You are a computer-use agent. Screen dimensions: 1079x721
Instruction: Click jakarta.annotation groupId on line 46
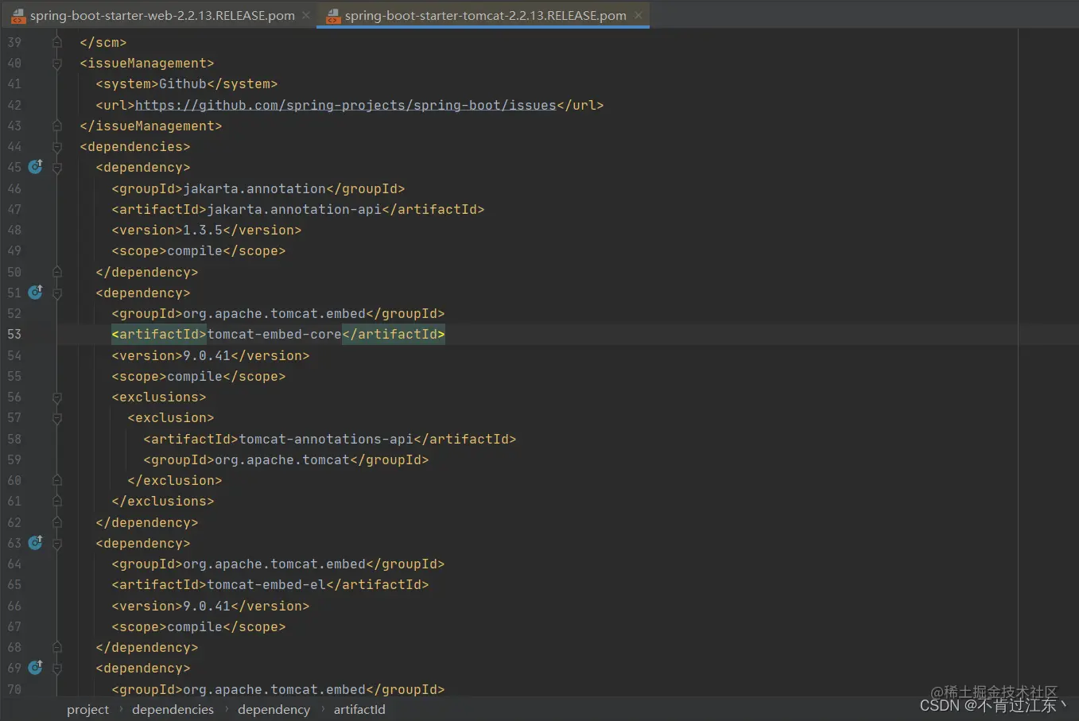254,188
